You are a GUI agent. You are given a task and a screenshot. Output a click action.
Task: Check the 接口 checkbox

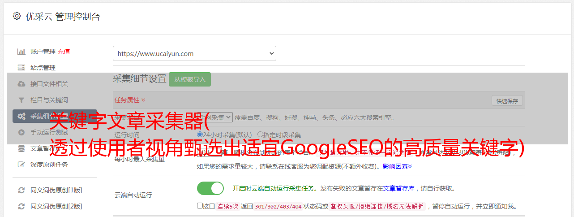coord(200,206)
